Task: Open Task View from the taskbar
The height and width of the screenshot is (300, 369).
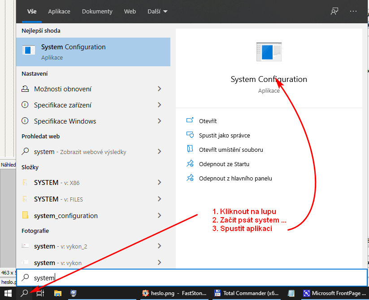Action: pyautogui.click(x=40, y=293)
